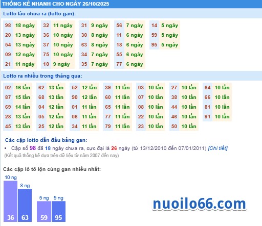This screenshot has height=226, width=262.
Task: Click lotto gan number 35
Action: 84,64
